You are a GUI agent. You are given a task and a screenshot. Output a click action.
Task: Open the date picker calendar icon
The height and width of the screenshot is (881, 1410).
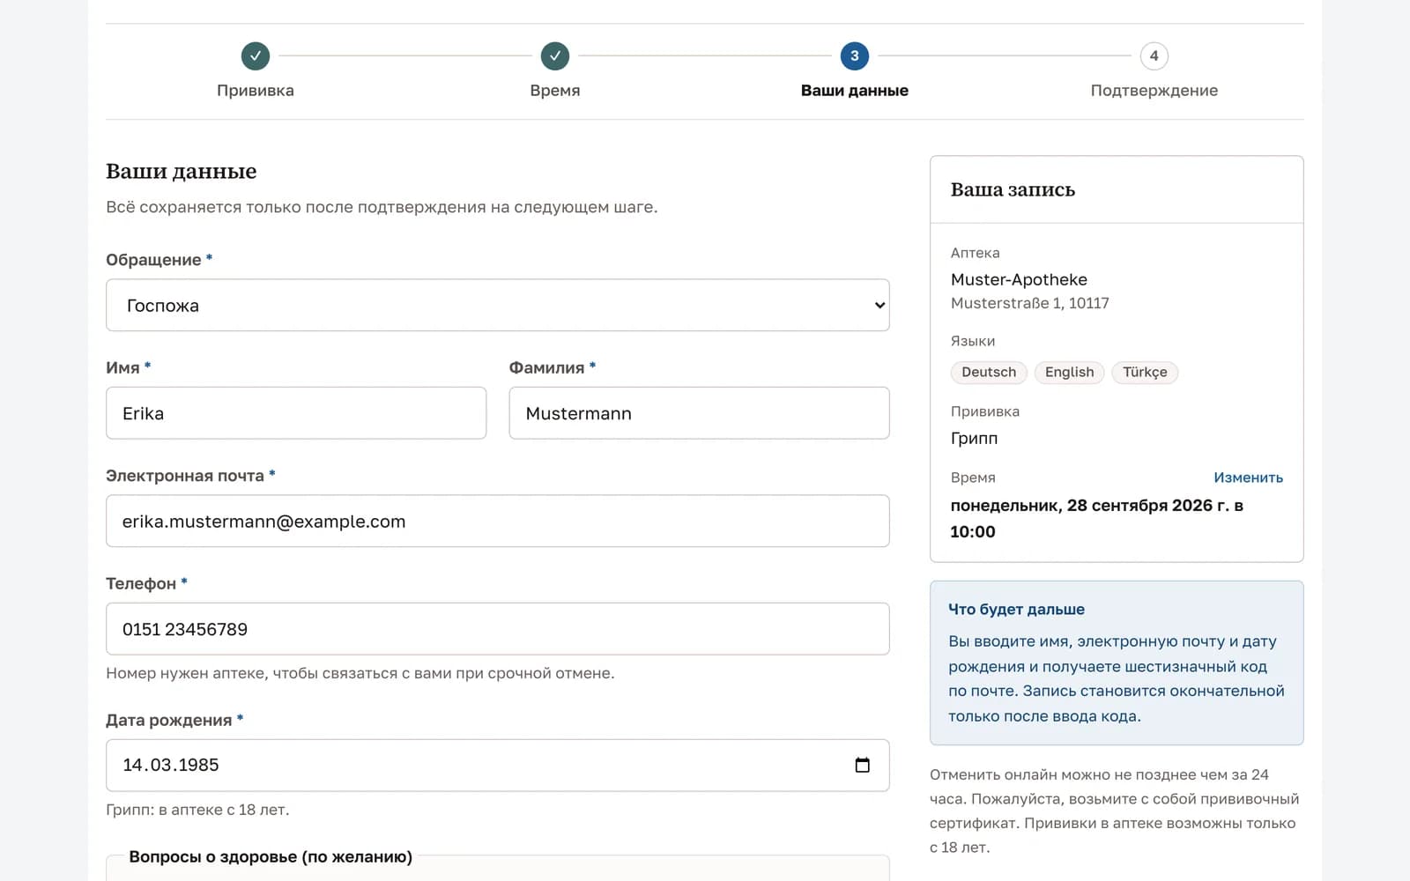[x=863, y=765]
